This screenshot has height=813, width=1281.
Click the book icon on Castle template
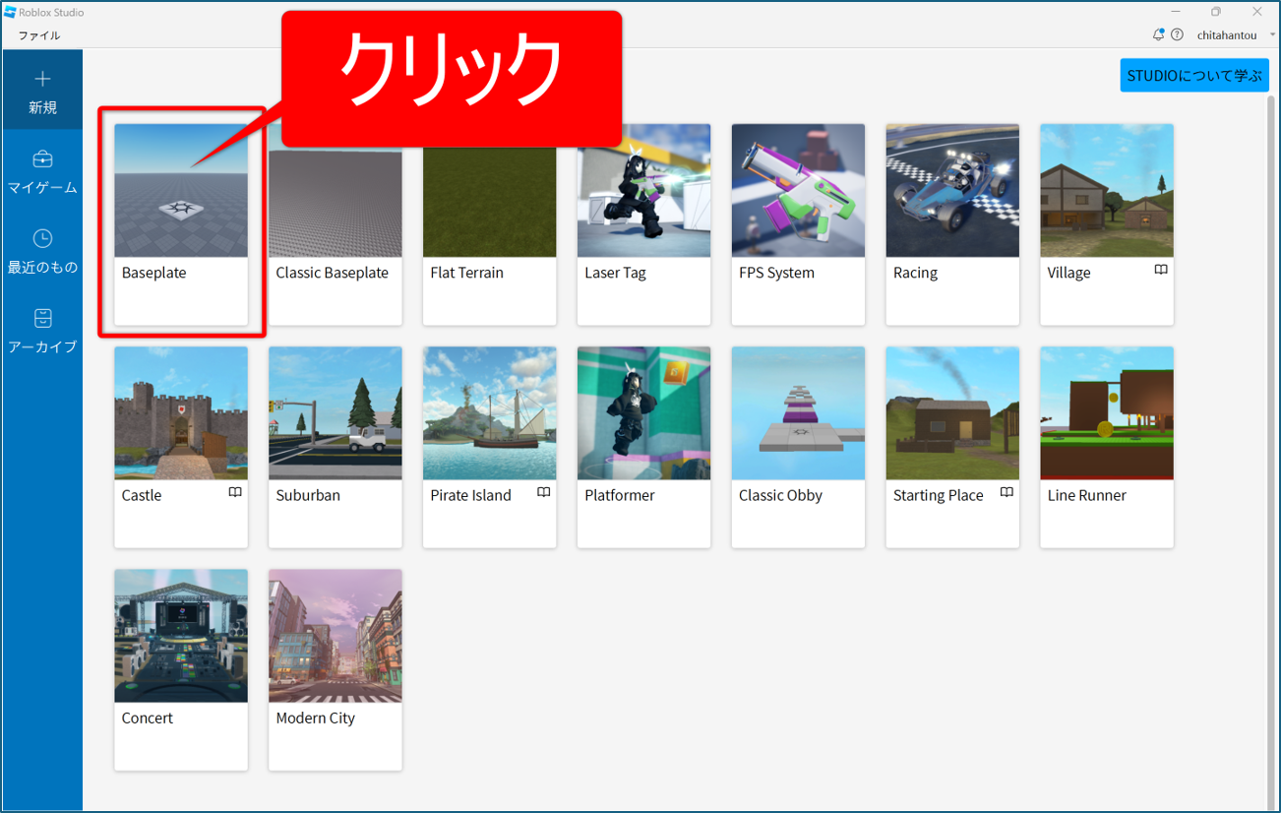tap(235, 493)
